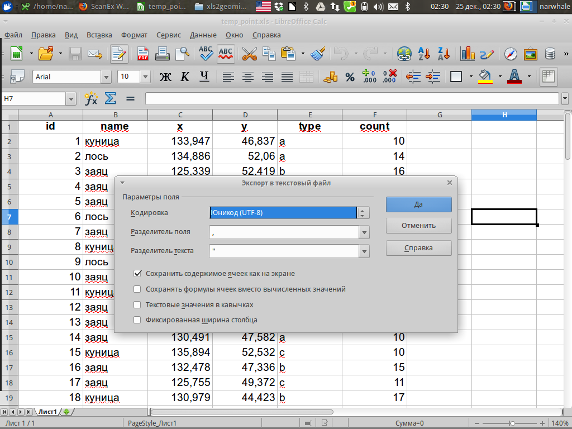
Task: Insert chart icon
Action: coord(468,54)
